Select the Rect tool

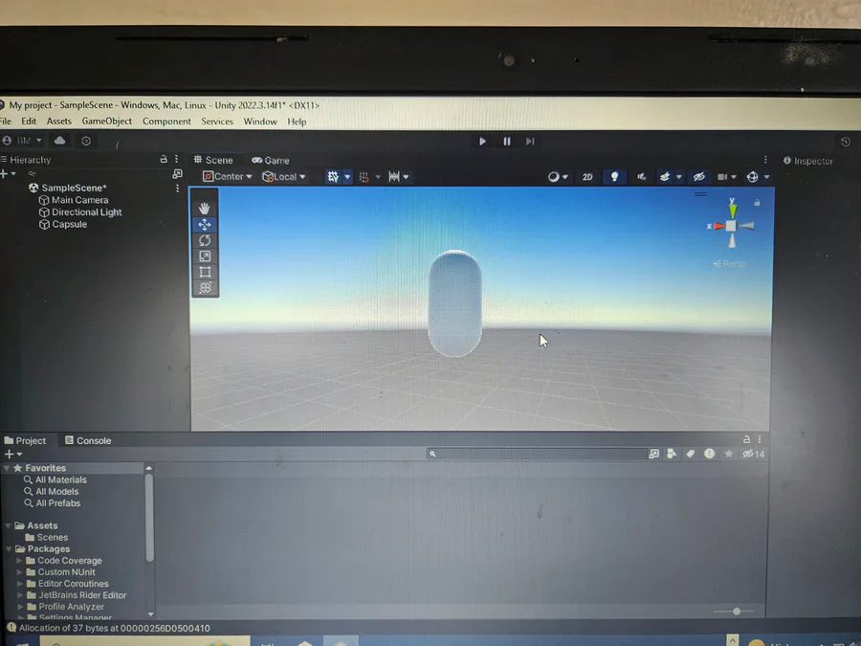tap(205, 272)
